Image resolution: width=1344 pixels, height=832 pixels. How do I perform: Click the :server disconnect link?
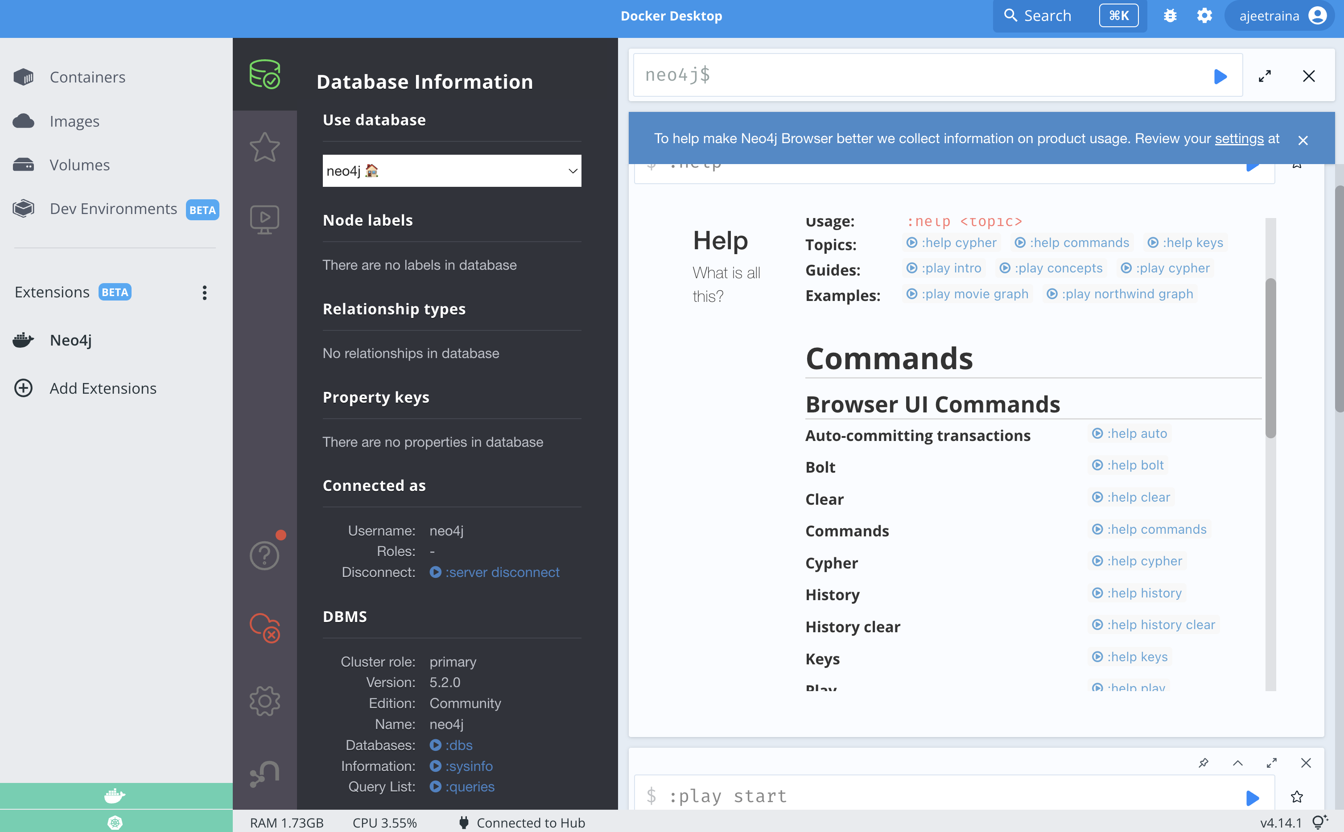tap(501, 572)
